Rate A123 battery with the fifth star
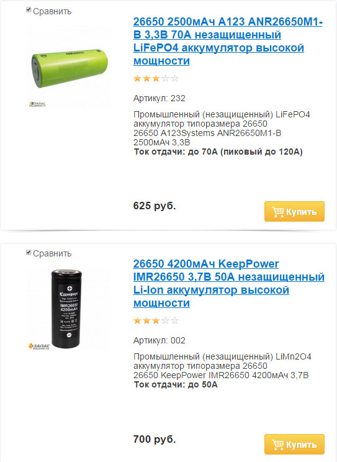 point(174,78)
